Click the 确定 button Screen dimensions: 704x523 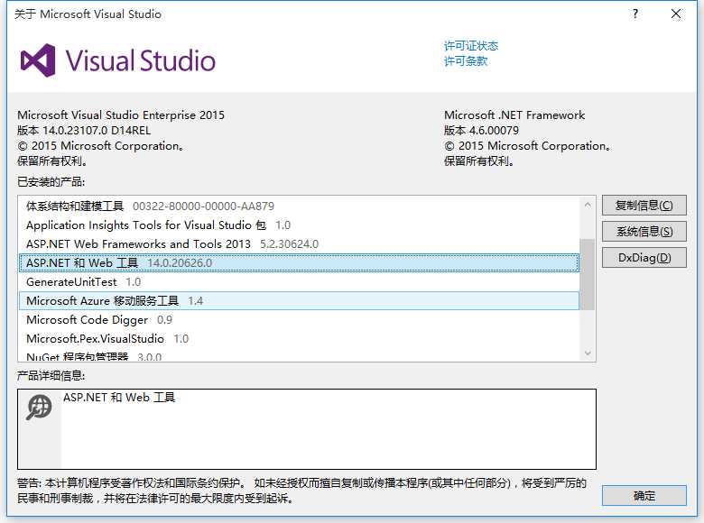click(x=644, y=496)
